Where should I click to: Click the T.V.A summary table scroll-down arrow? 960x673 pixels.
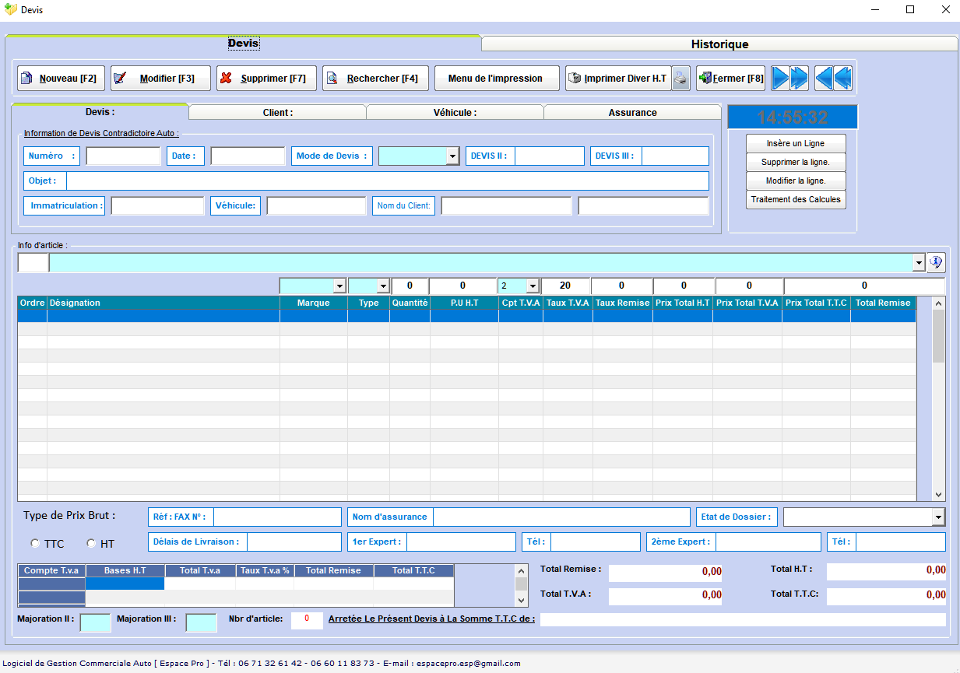point(522,600)
